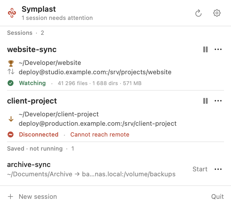Click the ~/Developer/client-project local path
The width and height of the screenshot is (231, 207).
point(59,114)
